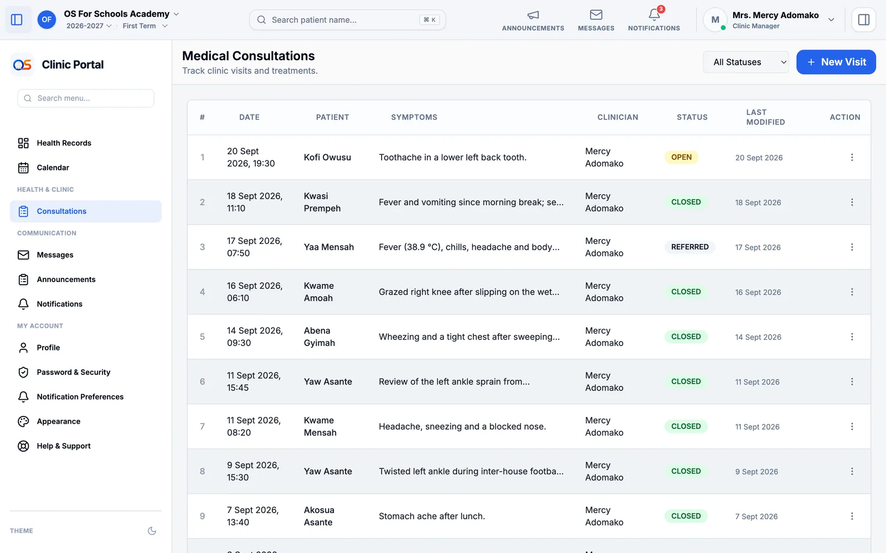
Task: Open Notifications sidebar item
Action: coord(86,304)
